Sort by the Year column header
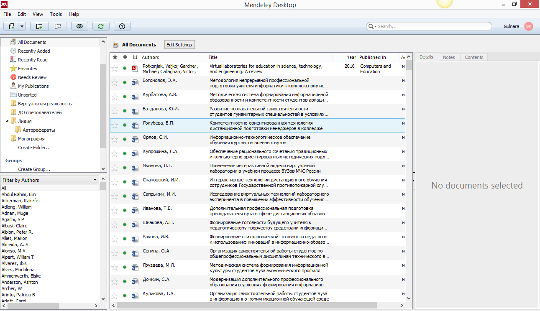This screenshot has height=311, width=540. coord(345,57)
